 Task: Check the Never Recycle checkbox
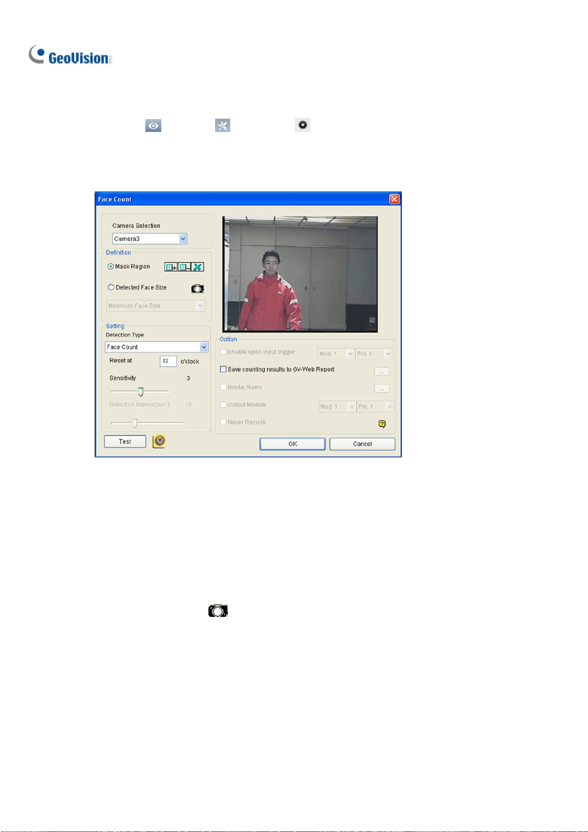(223, 422)
